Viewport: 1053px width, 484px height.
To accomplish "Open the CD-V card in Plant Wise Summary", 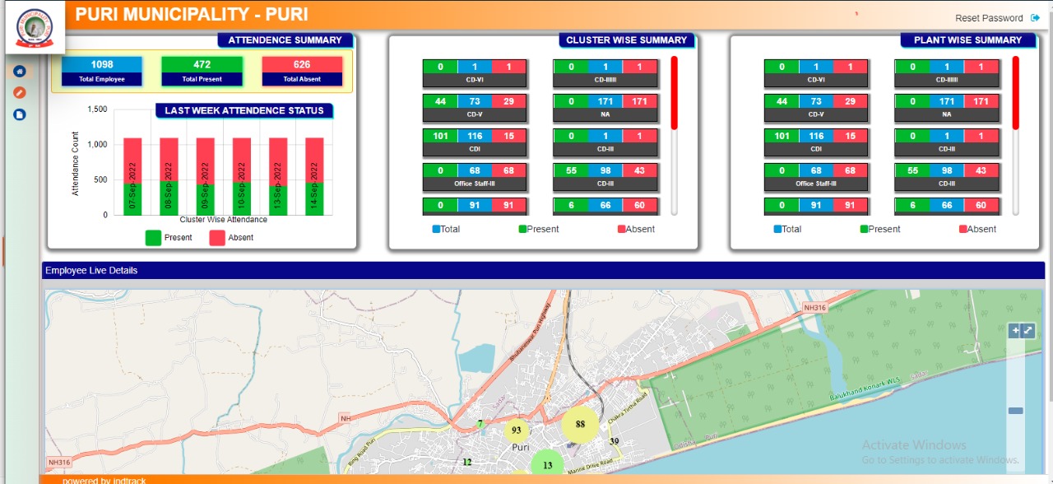I will point(816,108).
